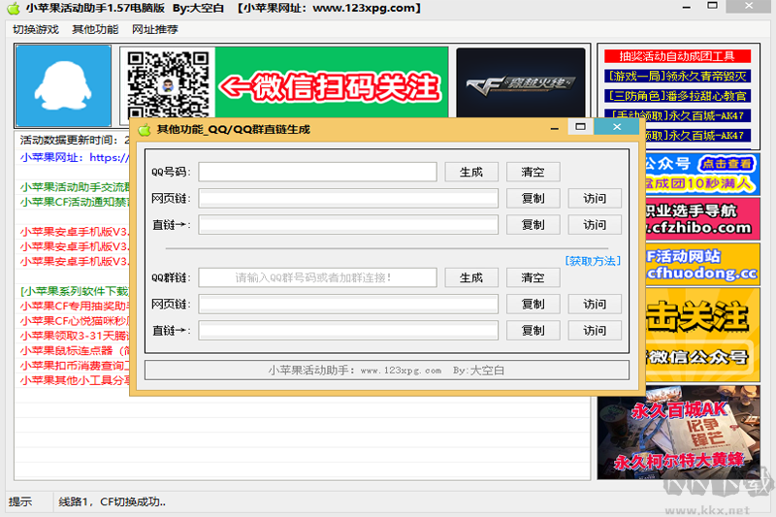
Task: Click the CF 穿越火线 logo banner
Action: coord(521,83)
